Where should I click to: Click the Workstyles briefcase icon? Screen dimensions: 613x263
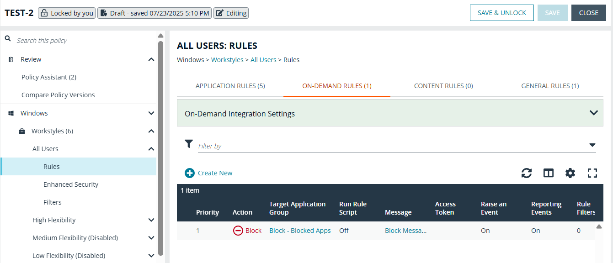pos(22,131)
